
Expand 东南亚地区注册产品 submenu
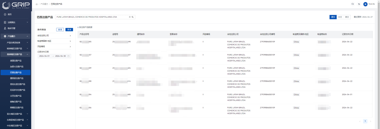coord(27,120)
